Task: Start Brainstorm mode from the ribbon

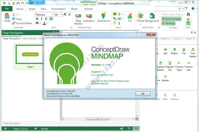Action: tap(104, 18)
